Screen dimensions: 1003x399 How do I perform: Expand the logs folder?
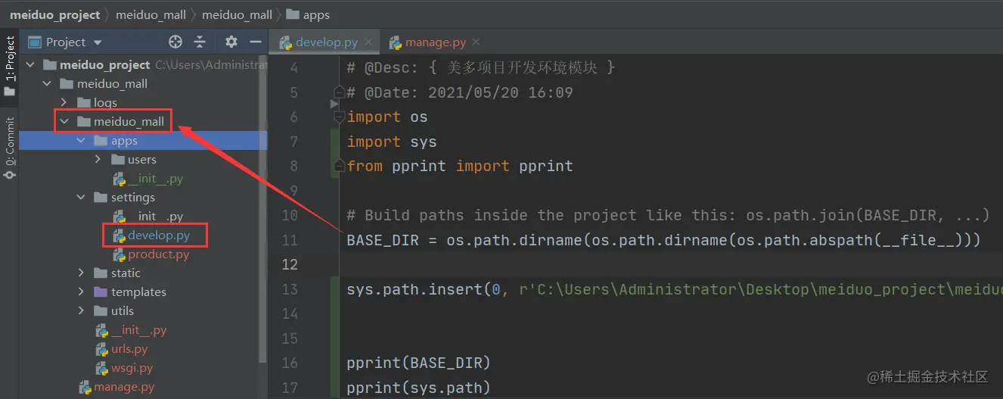(x=64, y=103)
